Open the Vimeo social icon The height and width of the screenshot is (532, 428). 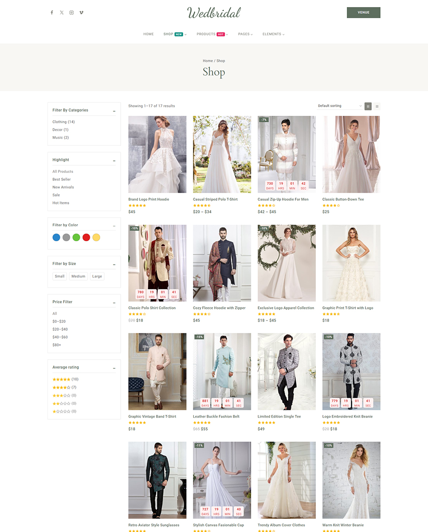81,12
